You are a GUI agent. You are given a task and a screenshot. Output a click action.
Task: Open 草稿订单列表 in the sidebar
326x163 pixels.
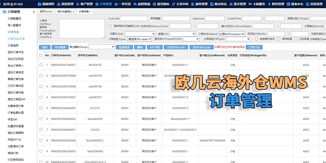[15, 79]
